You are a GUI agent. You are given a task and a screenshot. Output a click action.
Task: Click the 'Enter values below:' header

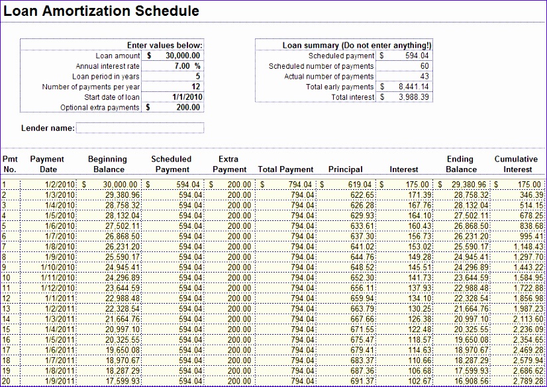[164, 45]
